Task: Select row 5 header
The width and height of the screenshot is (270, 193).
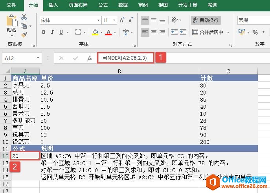Action: point(6,107)
